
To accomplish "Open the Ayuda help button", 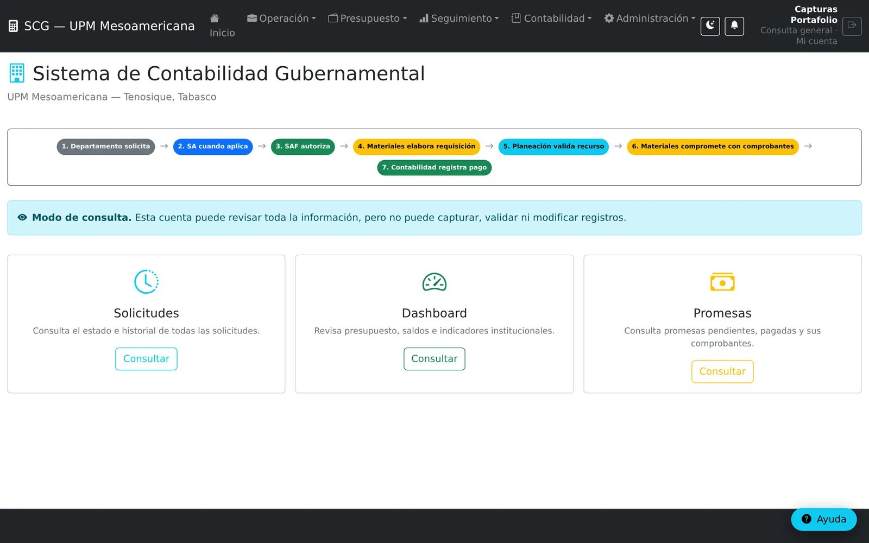I will click(x=824, y=519).
